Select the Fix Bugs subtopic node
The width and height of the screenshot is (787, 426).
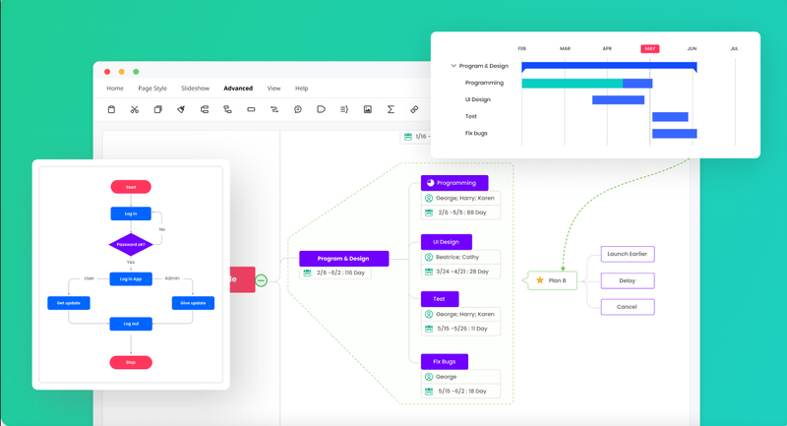(x=445, y=362)
